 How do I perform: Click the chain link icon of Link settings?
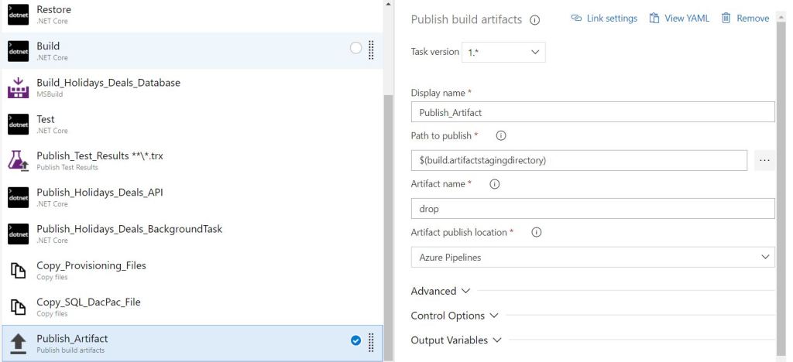click(x=576, y=18)
